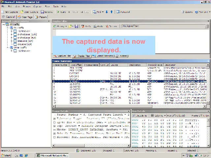Click Microsoft Network Monitor taskbar button
The height and width of the screenshot is (158, 211).
(x=52, y=155)
